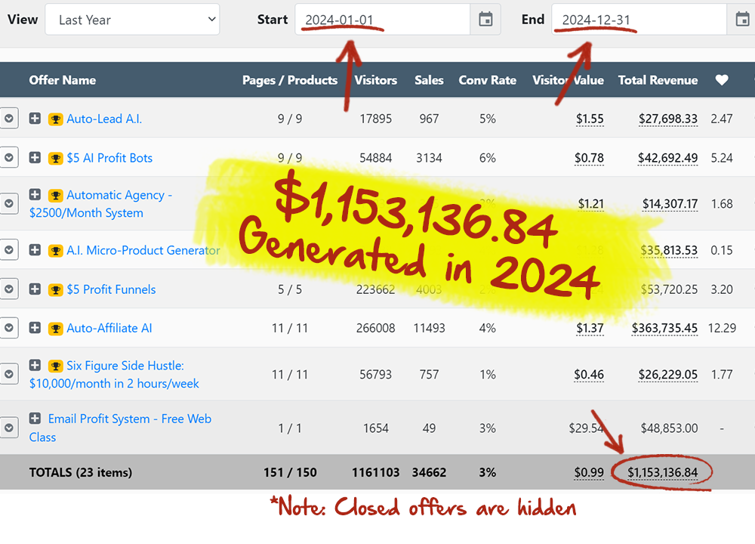Click the $363,735.45 total revenue value

tap(668, 328)
